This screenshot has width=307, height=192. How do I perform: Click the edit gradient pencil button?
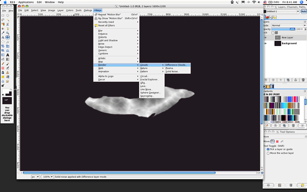click(267, 125)
